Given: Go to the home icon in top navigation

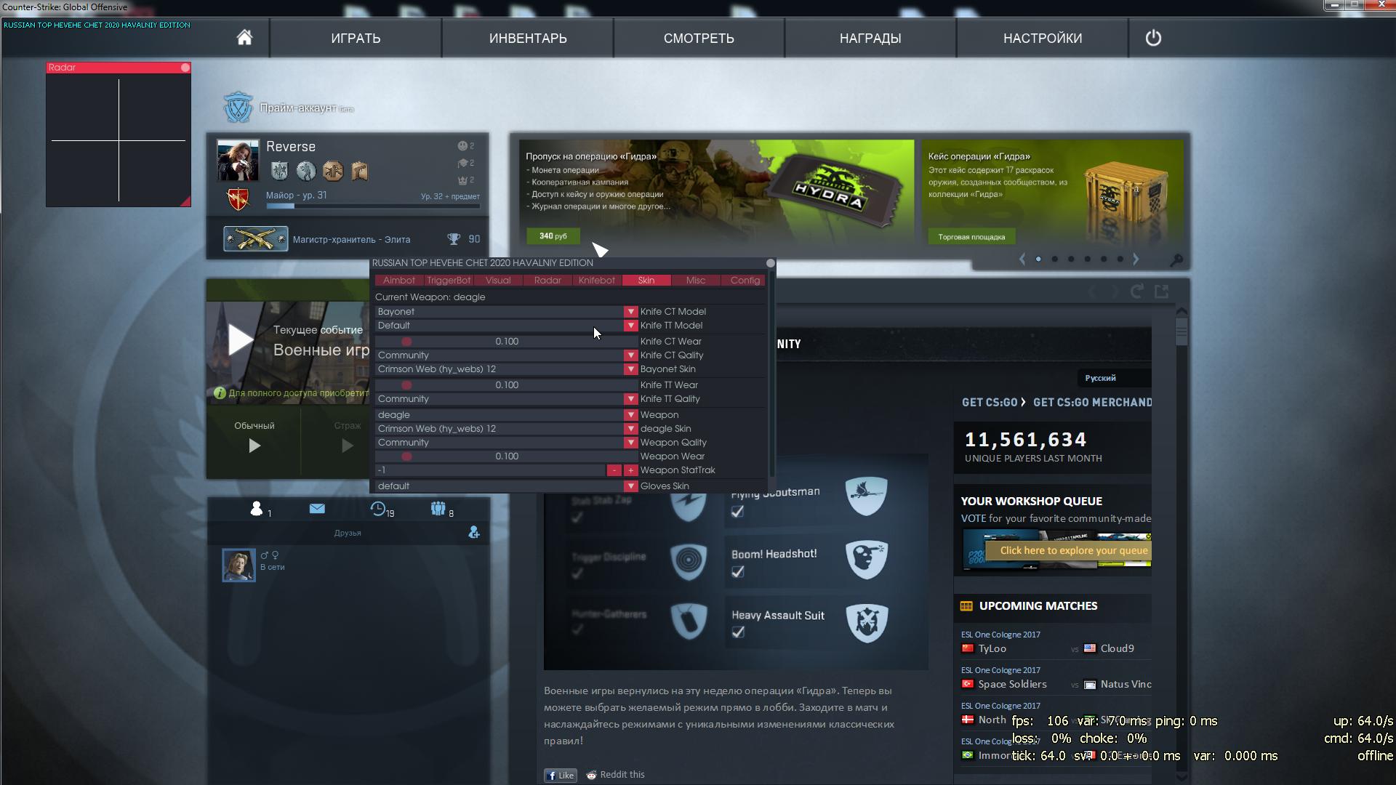Looking at the screenshot, I should pos(244,38).
